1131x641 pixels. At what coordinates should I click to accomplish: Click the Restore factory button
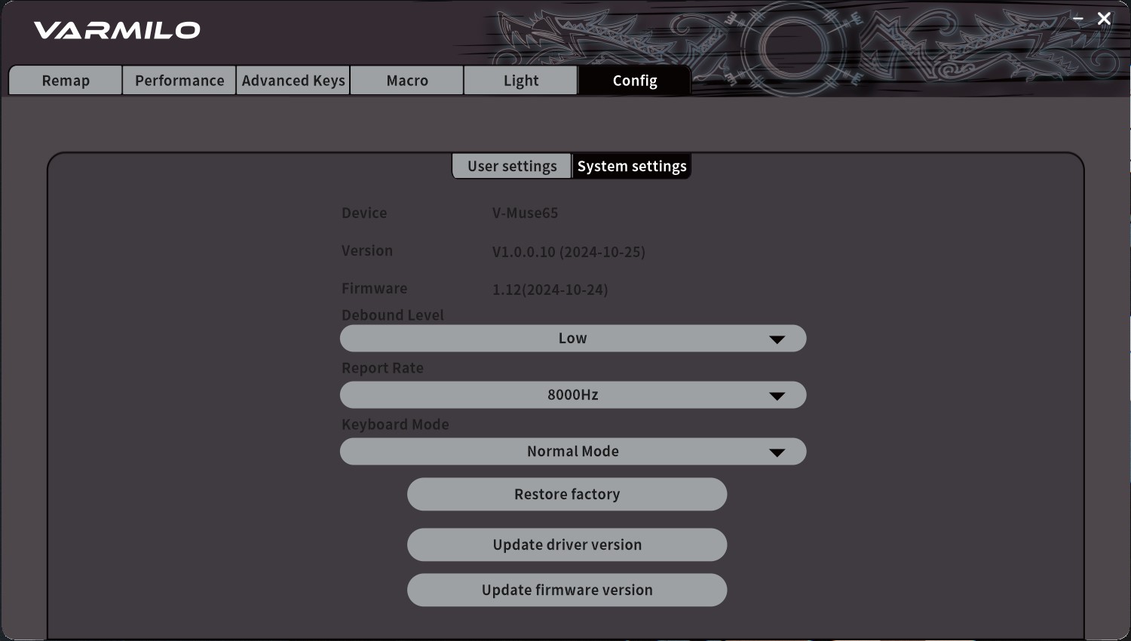click(567, 495)
